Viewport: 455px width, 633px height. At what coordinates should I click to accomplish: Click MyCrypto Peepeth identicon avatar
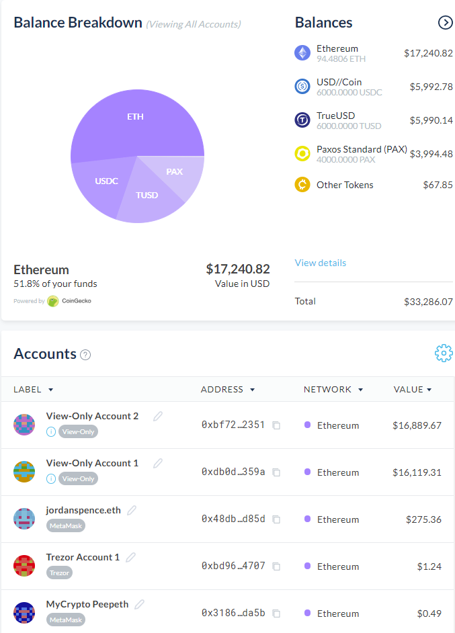pos(24,613)
